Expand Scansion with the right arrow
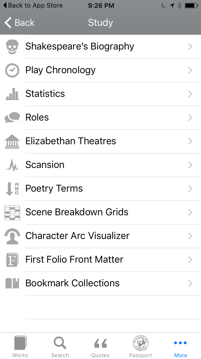The height and width of the screenshot is (359, 201). point(190,165)
